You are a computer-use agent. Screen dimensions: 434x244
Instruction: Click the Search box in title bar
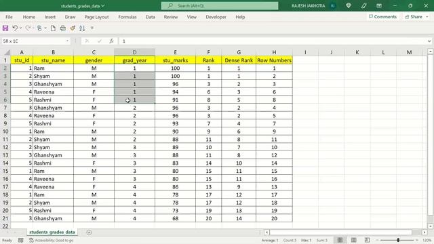pyautogui.click(x=220, y=5)
